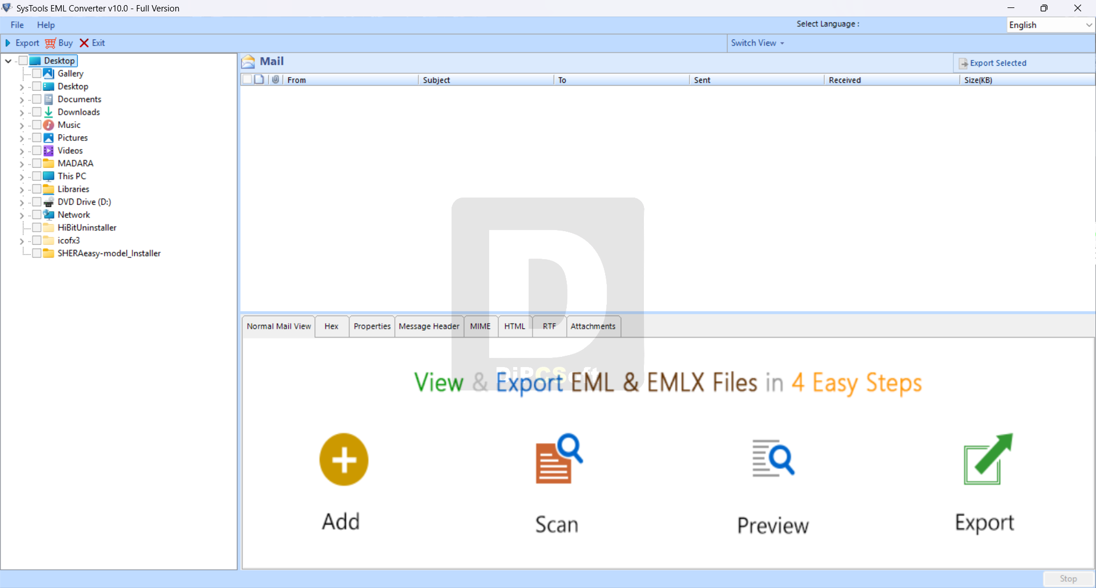This screenshot has width=1096, height=588.
Task: Click the yellow Add plus icon
Action: point(344,460)
